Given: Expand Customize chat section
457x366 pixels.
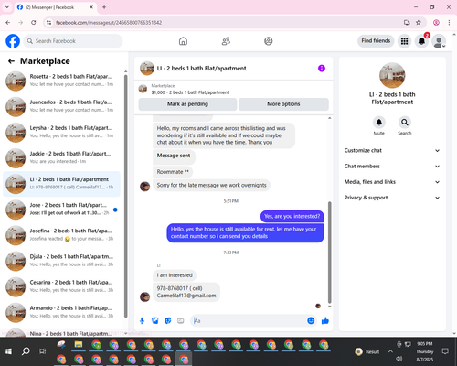Looking at the screenshot, I should tap(392, 150).
